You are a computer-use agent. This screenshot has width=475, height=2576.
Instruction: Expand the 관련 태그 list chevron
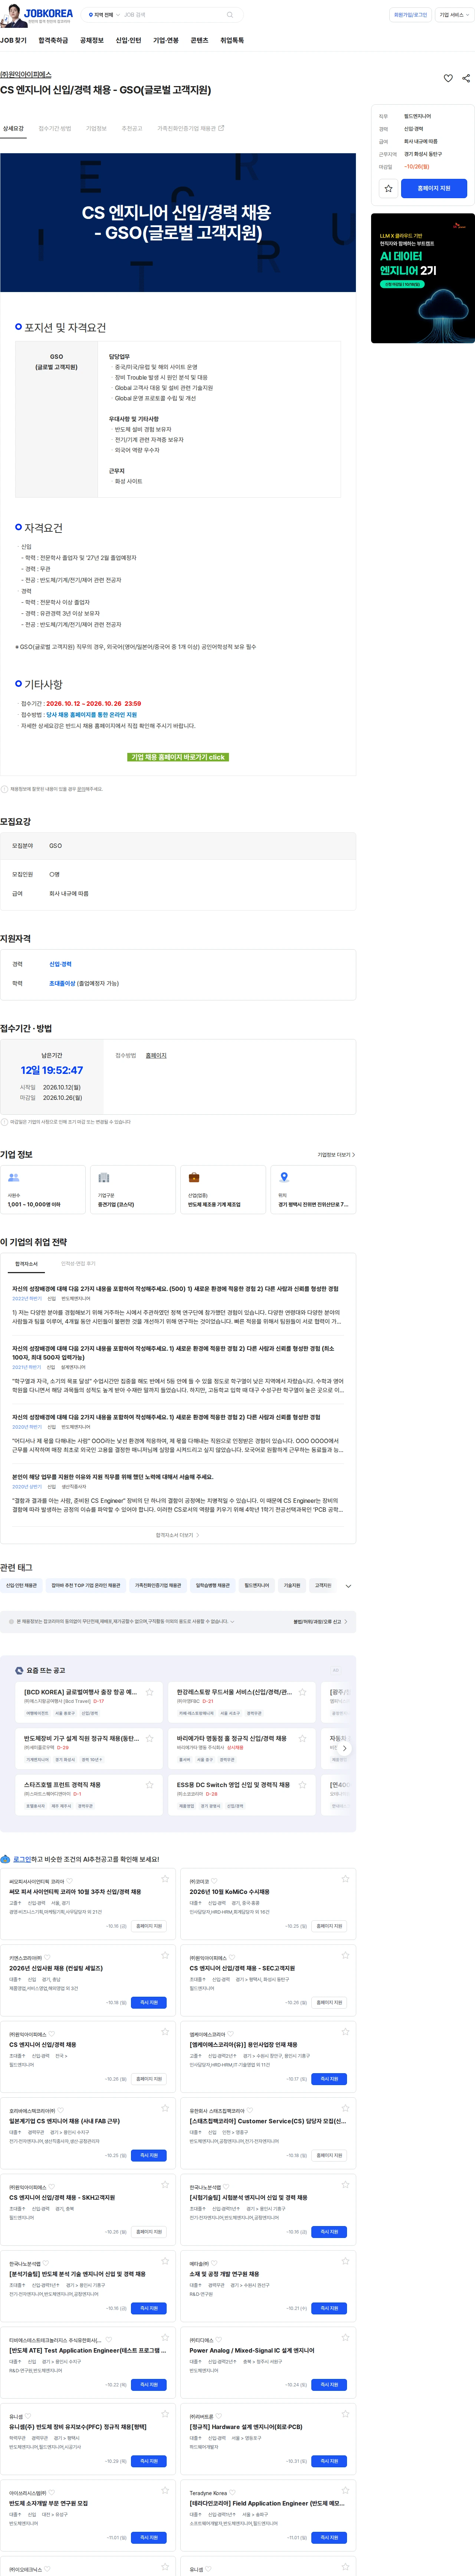point(348,1586)
